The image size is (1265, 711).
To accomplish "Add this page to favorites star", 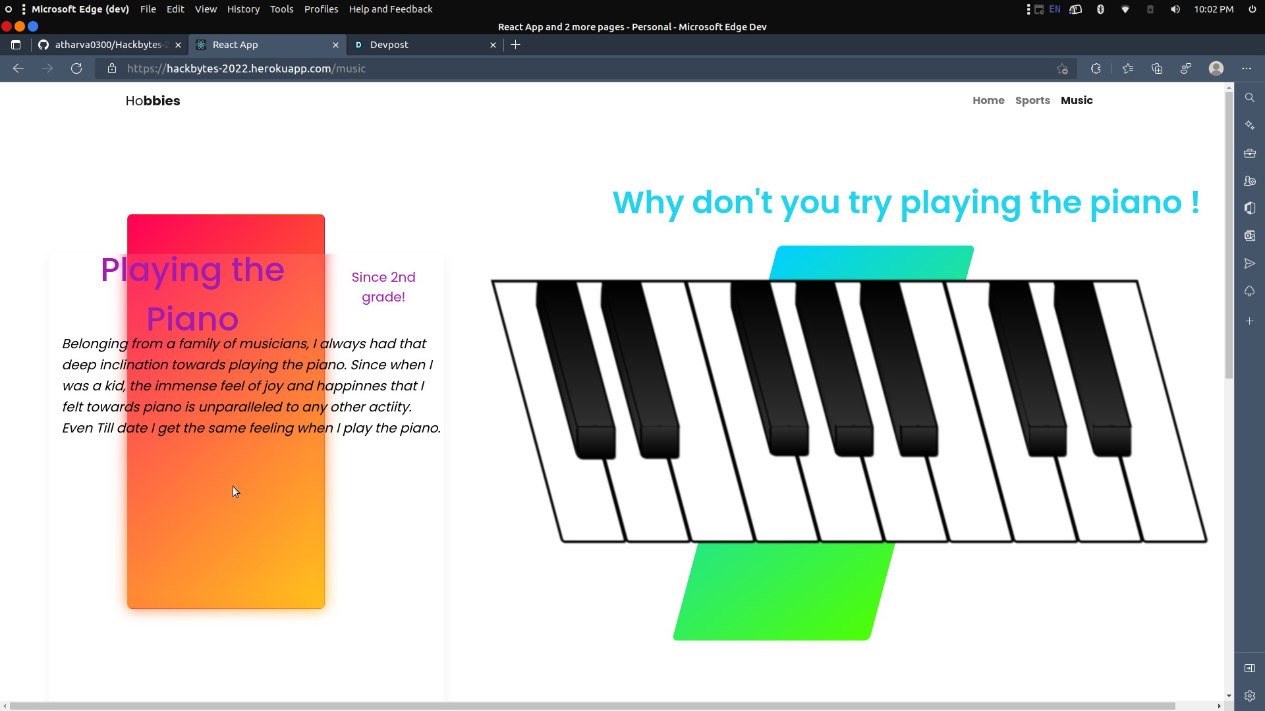I will pos(1062,68).
